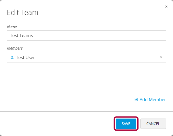
Task: Close the Edit Team dialog
Action: [x=166, y=7]
